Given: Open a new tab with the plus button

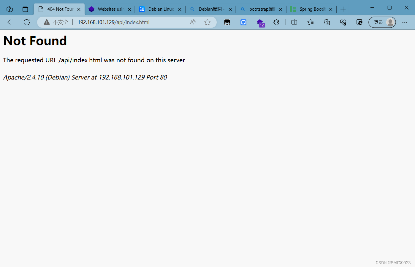Looking at the screenshot, I should (x=343, y=9).
